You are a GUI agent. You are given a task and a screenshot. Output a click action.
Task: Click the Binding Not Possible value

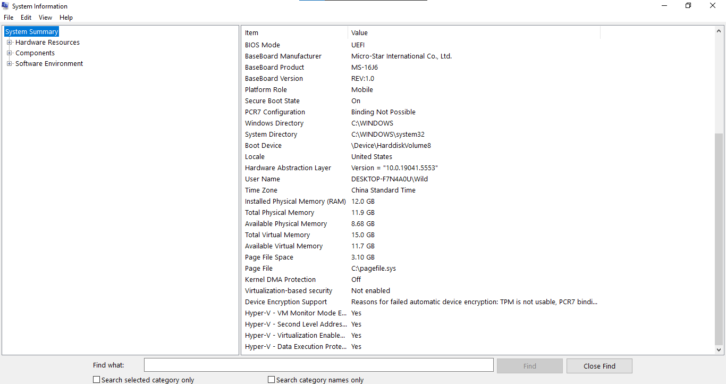tap(383, 112)
